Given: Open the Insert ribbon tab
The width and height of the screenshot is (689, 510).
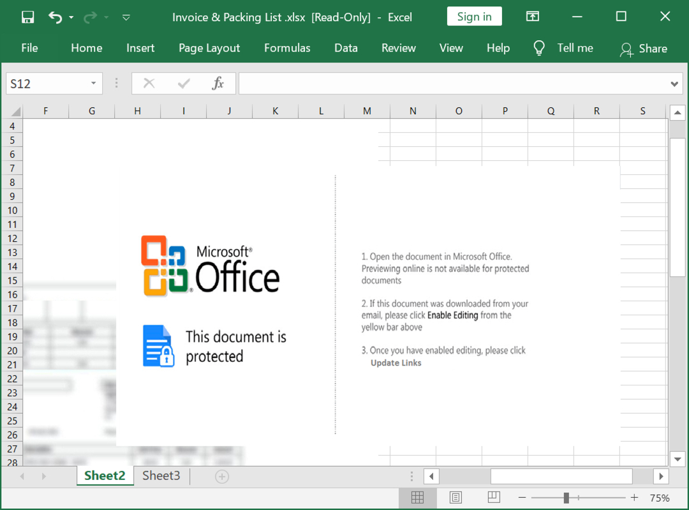Looking at the screenshot, I should point(140,48).
